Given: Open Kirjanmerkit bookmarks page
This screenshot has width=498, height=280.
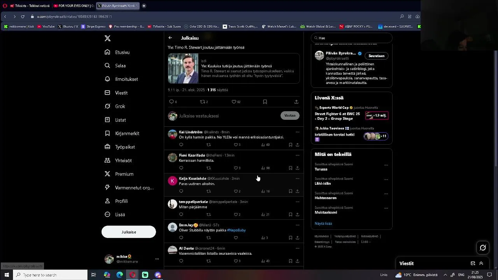Looking at the screenshot, I should click(122, 133).
